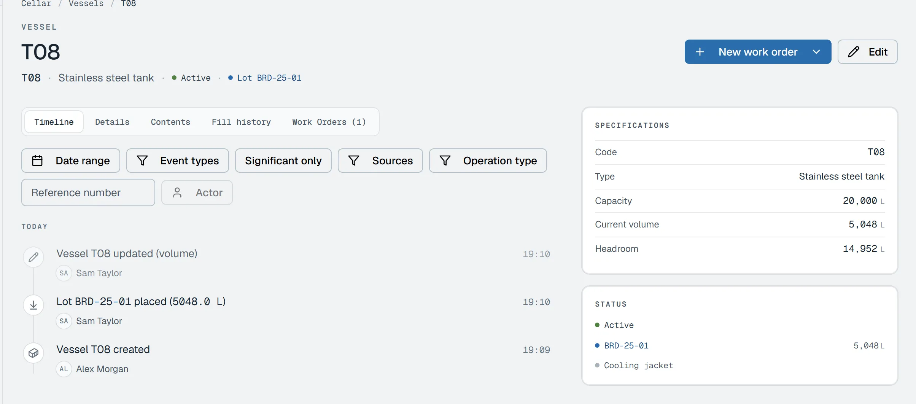Open Lot BRD-25-01 link under title
The image size is (916, 404).
(269, 78)
